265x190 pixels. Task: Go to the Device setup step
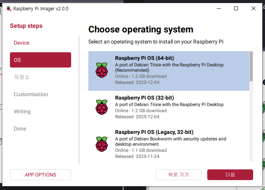pyautogui.click(x=21, y=43)
